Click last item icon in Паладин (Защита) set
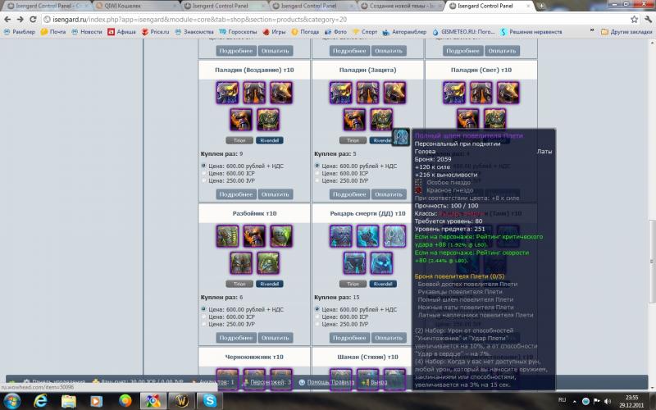Image resolution: width=656 pixels, height=410 pixels. coord(380,120)
